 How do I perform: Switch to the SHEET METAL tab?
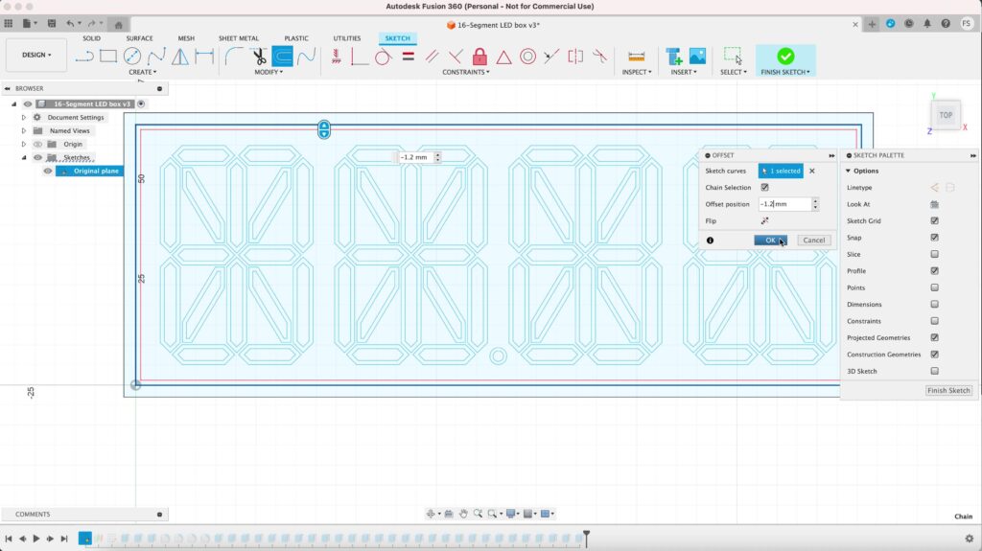tap(239, 38)
